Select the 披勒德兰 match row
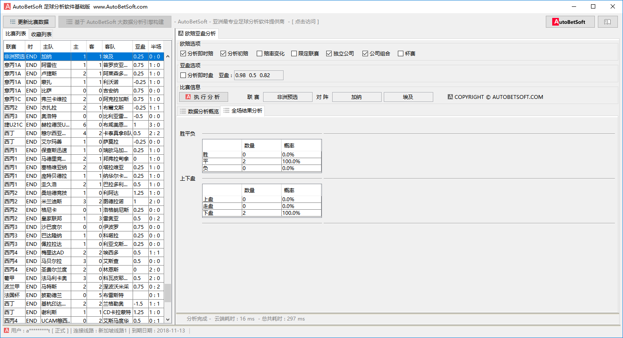This screenshot has height=338, width=623. coord(84,295)
